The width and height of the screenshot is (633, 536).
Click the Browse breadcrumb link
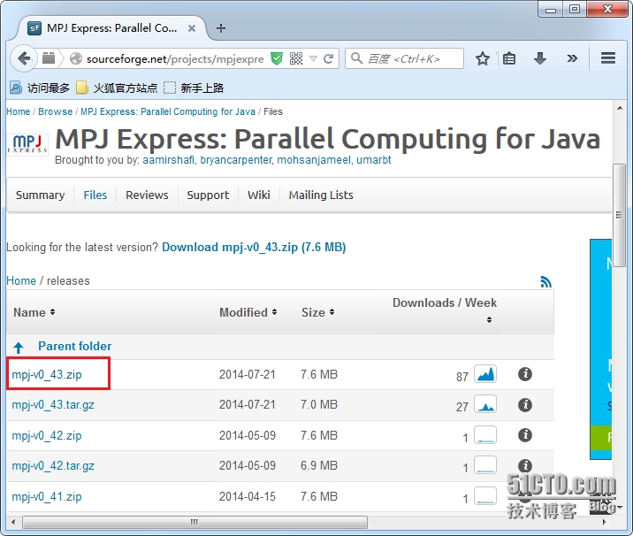pos(56,111)
